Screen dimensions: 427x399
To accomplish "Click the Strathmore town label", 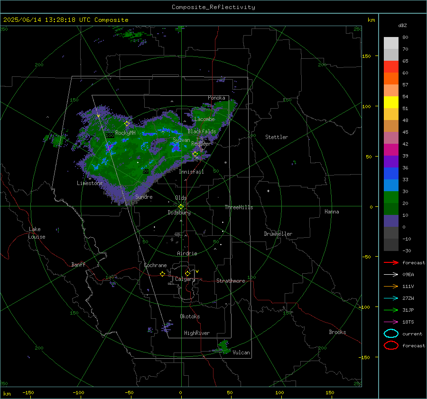I will (x=231, y=281).
